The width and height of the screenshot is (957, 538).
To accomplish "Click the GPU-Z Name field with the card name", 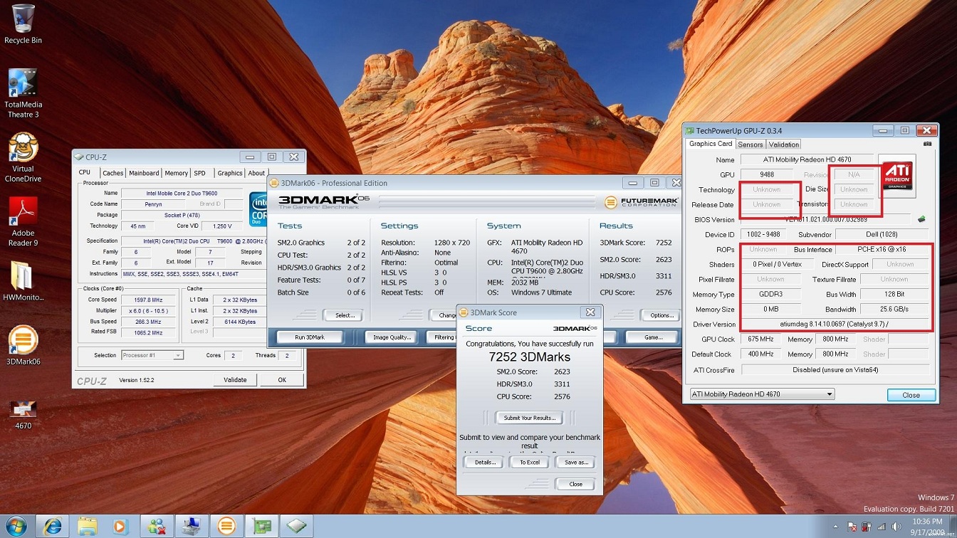I will pos(807,159).
